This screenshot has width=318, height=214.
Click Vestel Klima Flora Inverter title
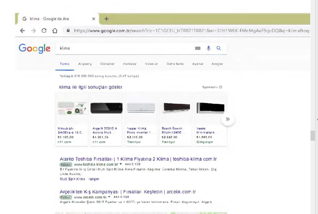pyautogui.click(x=139, y=131)
